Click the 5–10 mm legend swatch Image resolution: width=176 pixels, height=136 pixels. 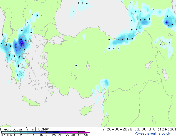[30, 132]
